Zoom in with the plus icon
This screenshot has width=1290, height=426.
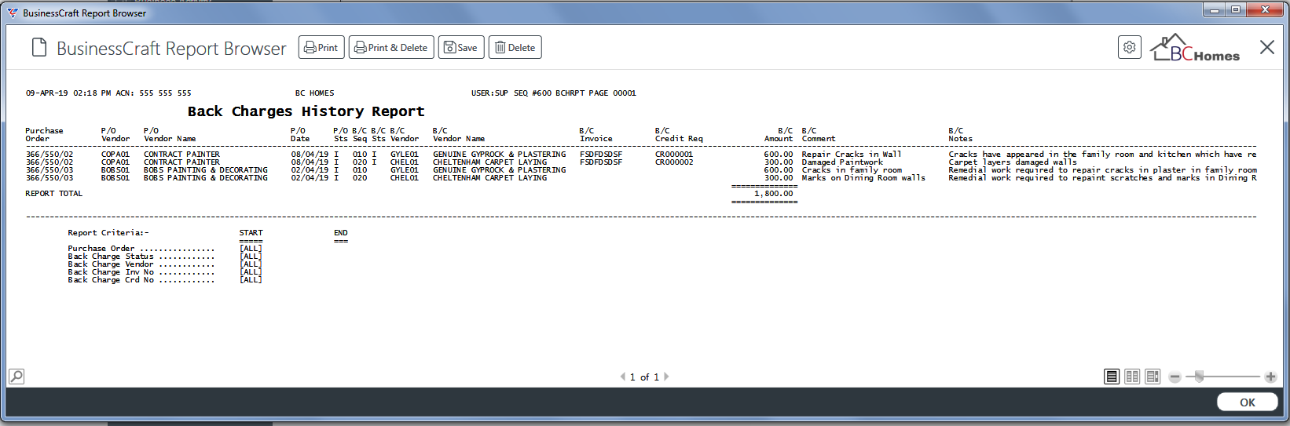pos(1270,377)
